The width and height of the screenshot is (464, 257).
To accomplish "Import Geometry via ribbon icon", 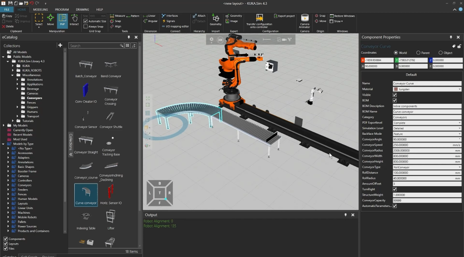I will coord(215,20).
